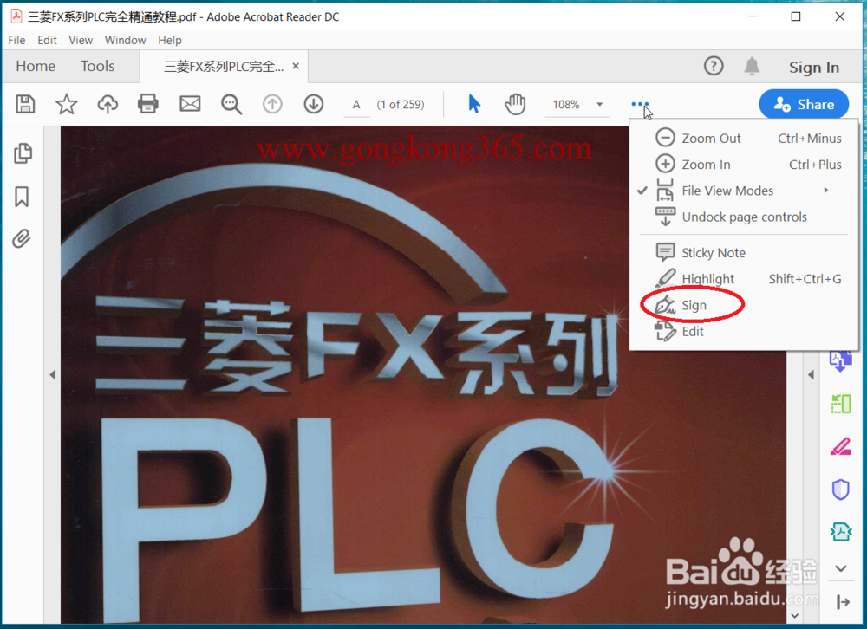Click the vertical scrollbar down arrow

794,615
